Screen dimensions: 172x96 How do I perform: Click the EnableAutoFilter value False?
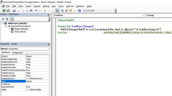pos(37,65)
